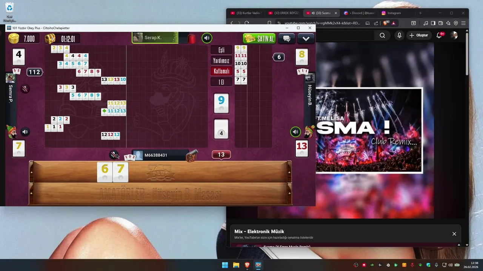Click the treasure chest timer icon
This screenshot has height=271, width=483.
50,38
